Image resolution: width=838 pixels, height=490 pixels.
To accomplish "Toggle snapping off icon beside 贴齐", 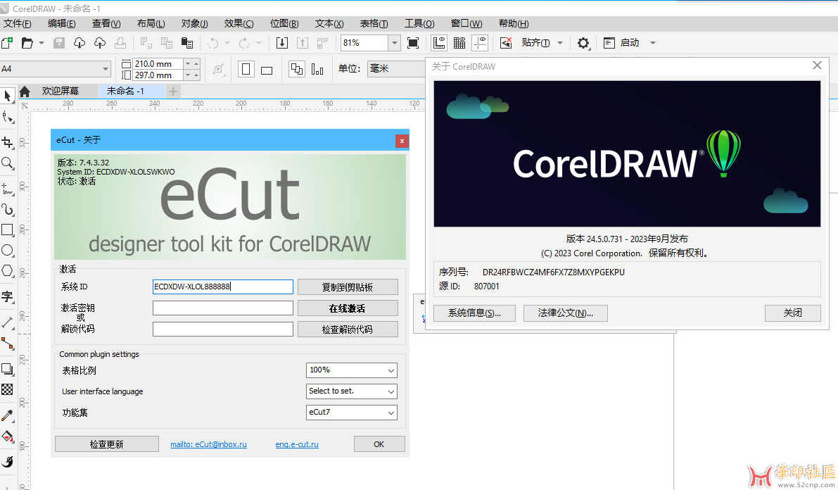I will 506,43.
